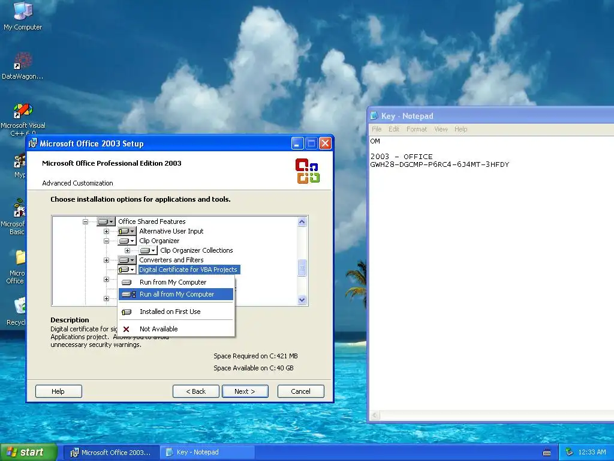Click the system tray network icon

569,453
